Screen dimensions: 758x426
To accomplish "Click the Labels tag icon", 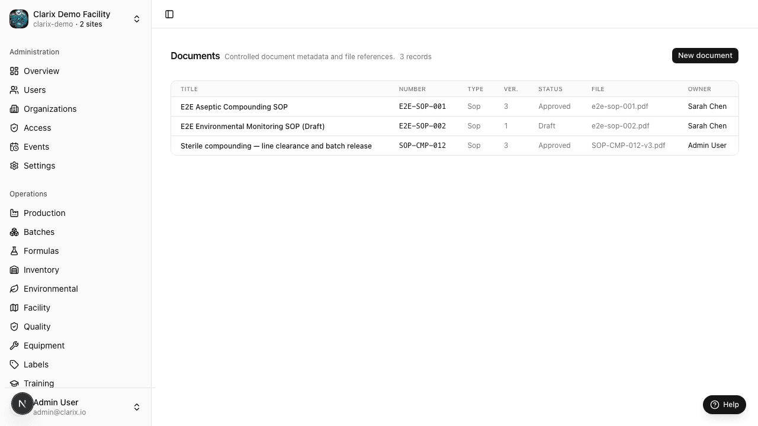I will (x=14, y=364).
